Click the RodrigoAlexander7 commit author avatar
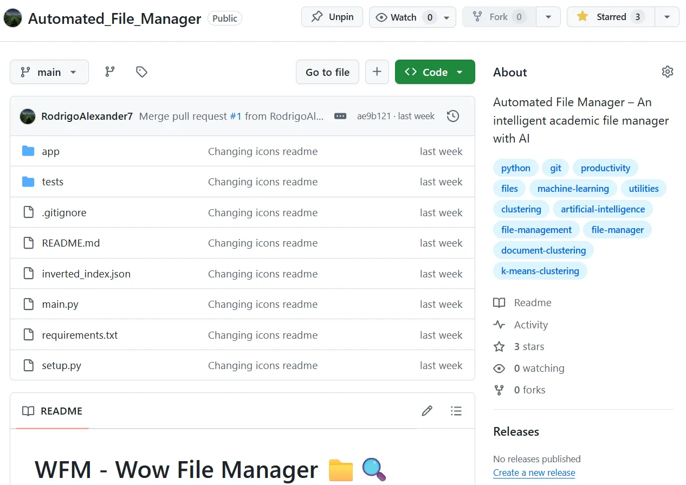Screen dimensions: 686x485 click(x=28, y=116)
